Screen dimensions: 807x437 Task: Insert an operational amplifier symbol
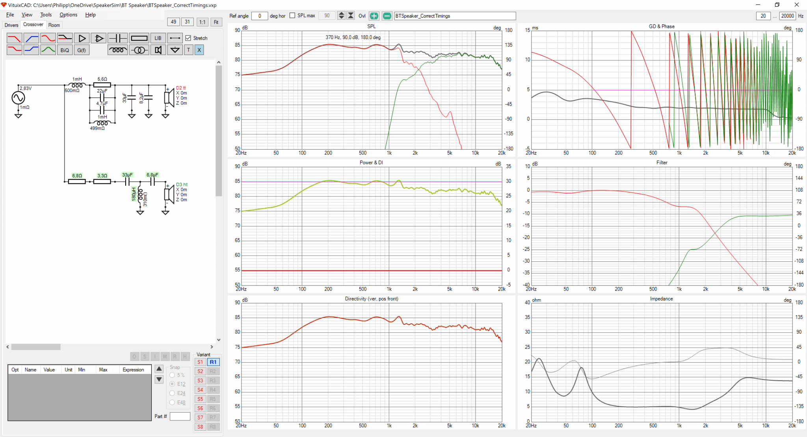click(99, 38)
